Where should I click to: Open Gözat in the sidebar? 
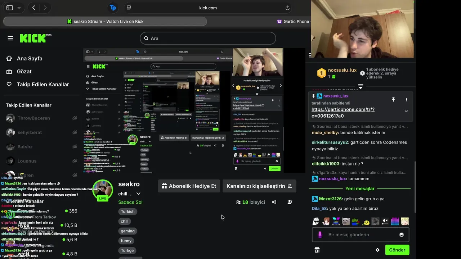[19, 71]
